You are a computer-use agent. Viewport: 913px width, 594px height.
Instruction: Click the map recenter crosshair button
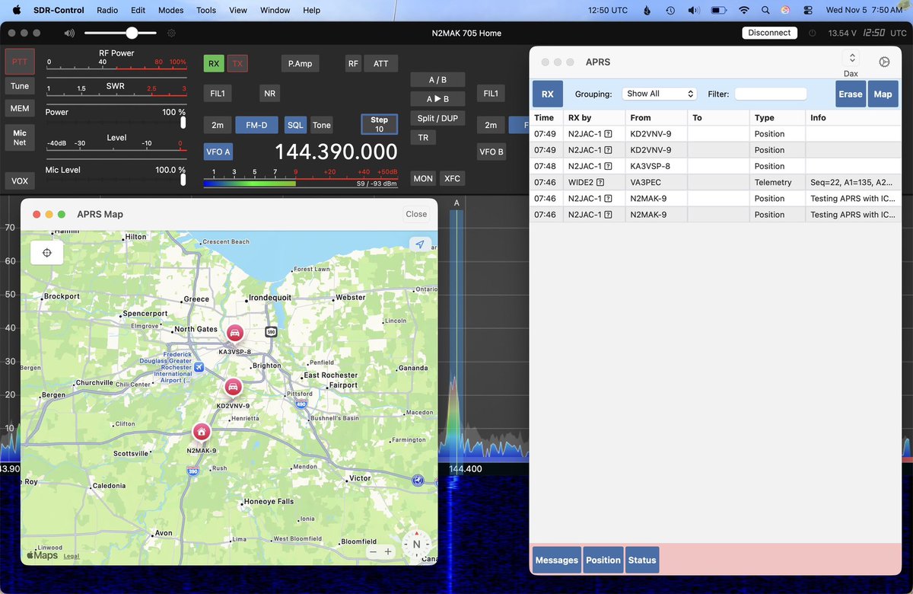click(46, 253)
